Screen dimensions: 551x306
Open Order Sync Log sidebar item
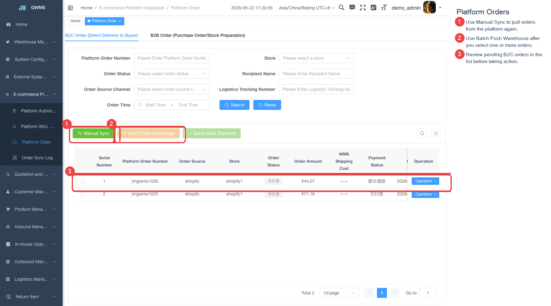click(x=31, y=158)
